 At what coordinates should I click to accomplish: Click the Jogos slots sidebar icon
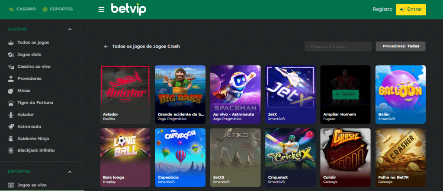(11, 54)
